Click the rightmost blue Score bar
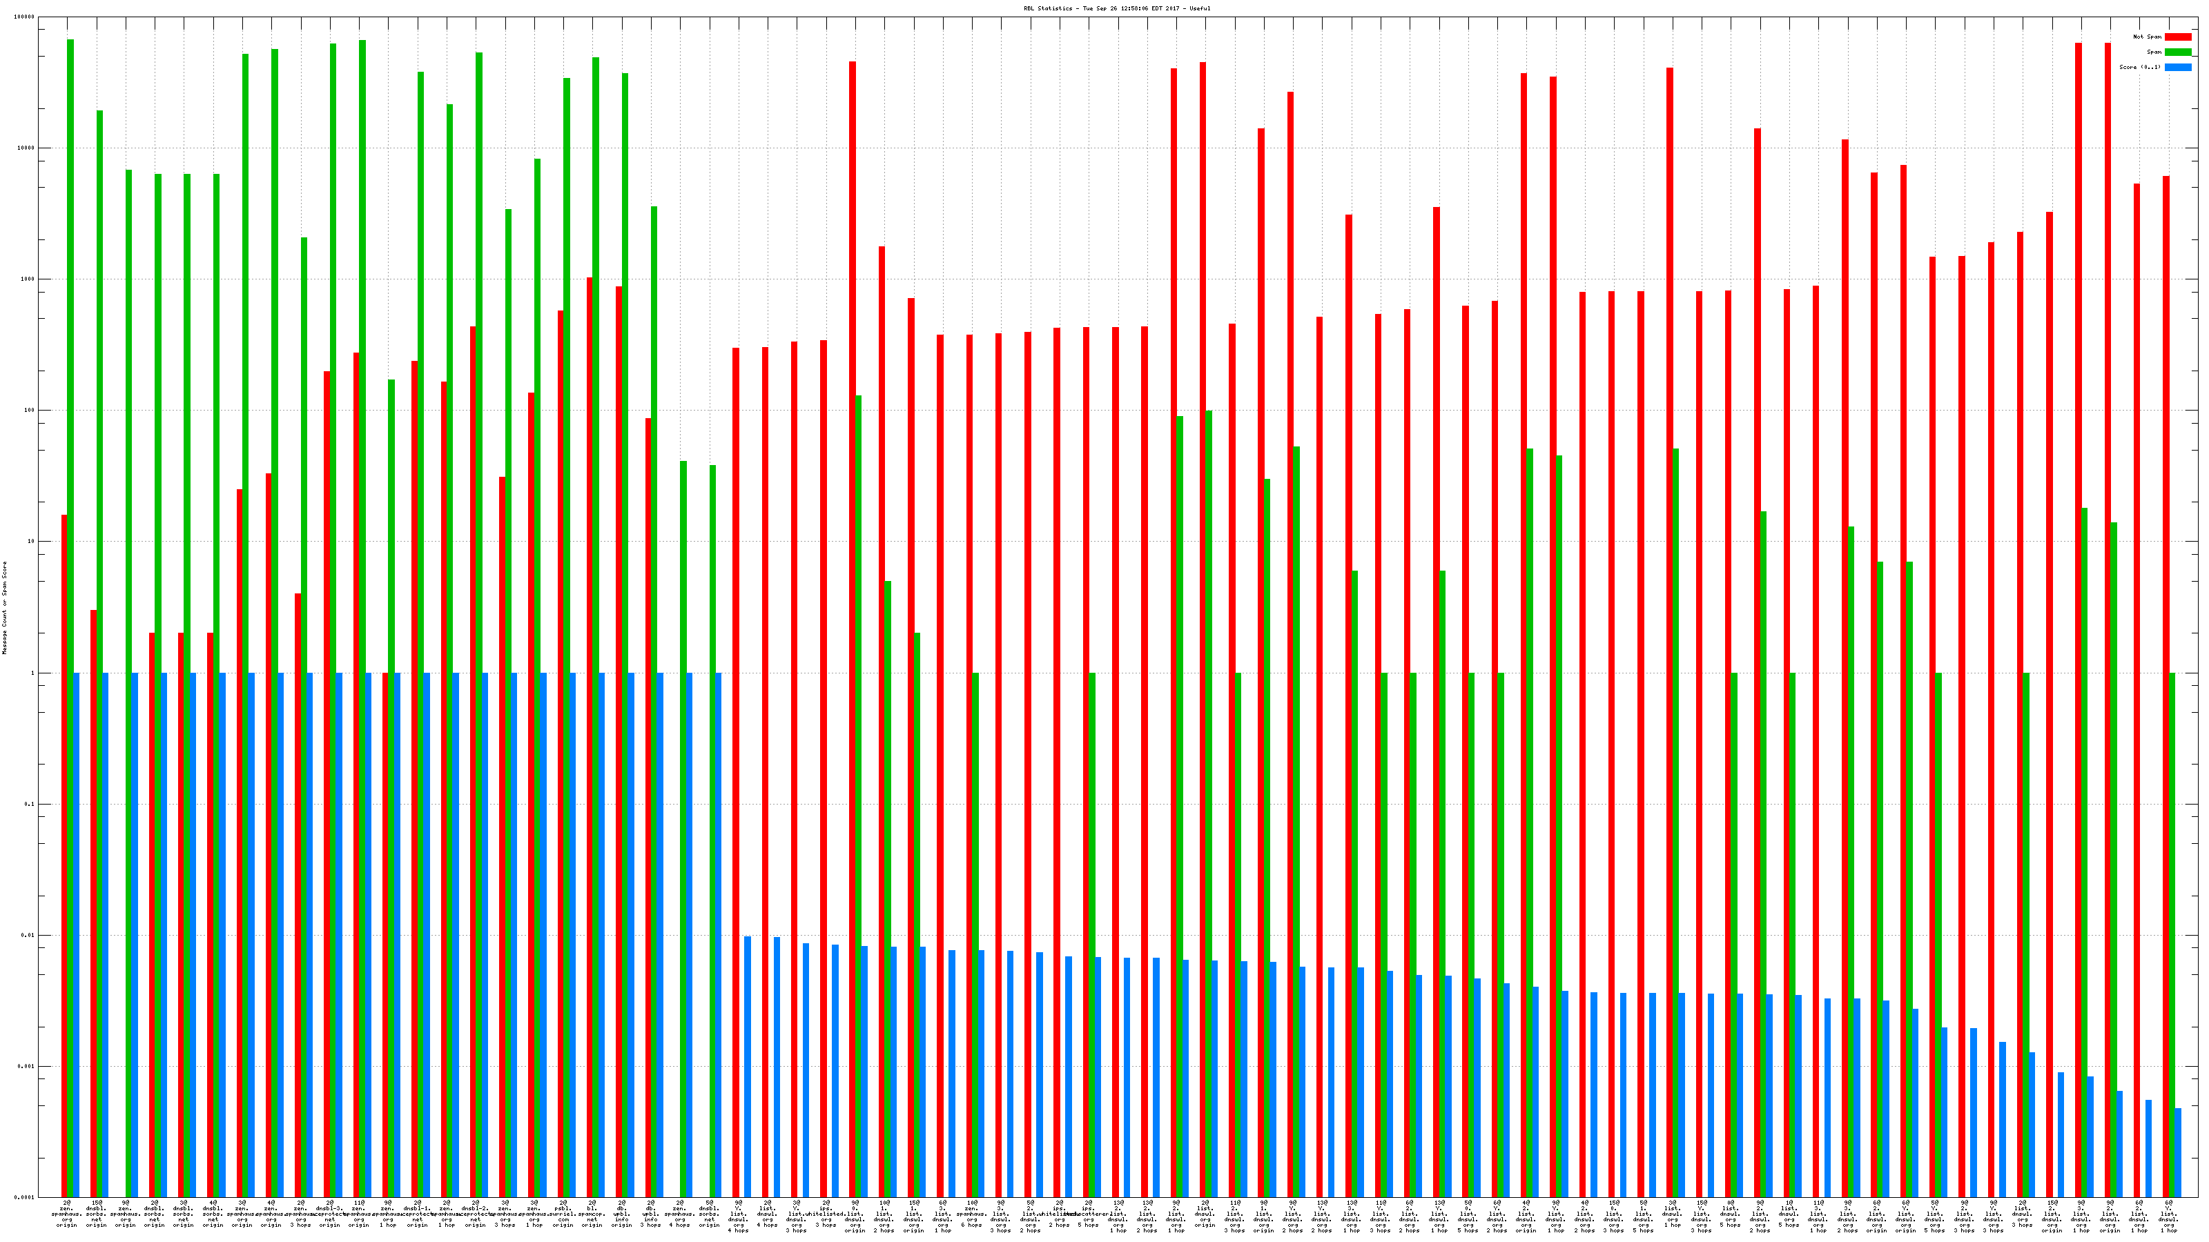The width and height of the screenshot is (2209, 1242). (x=2177, y=1152)
